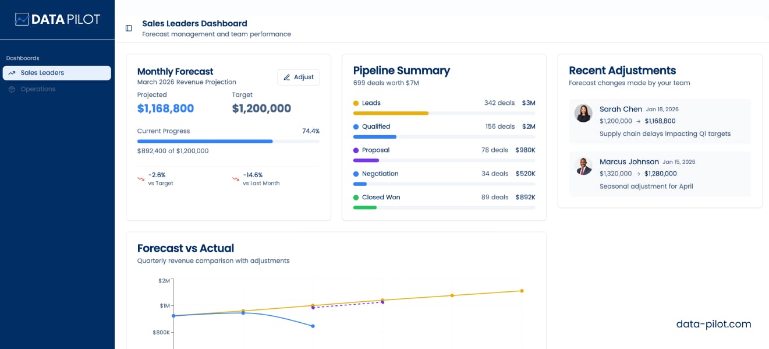Click the Data Pilot logo icon

click(x=22, y=19)
